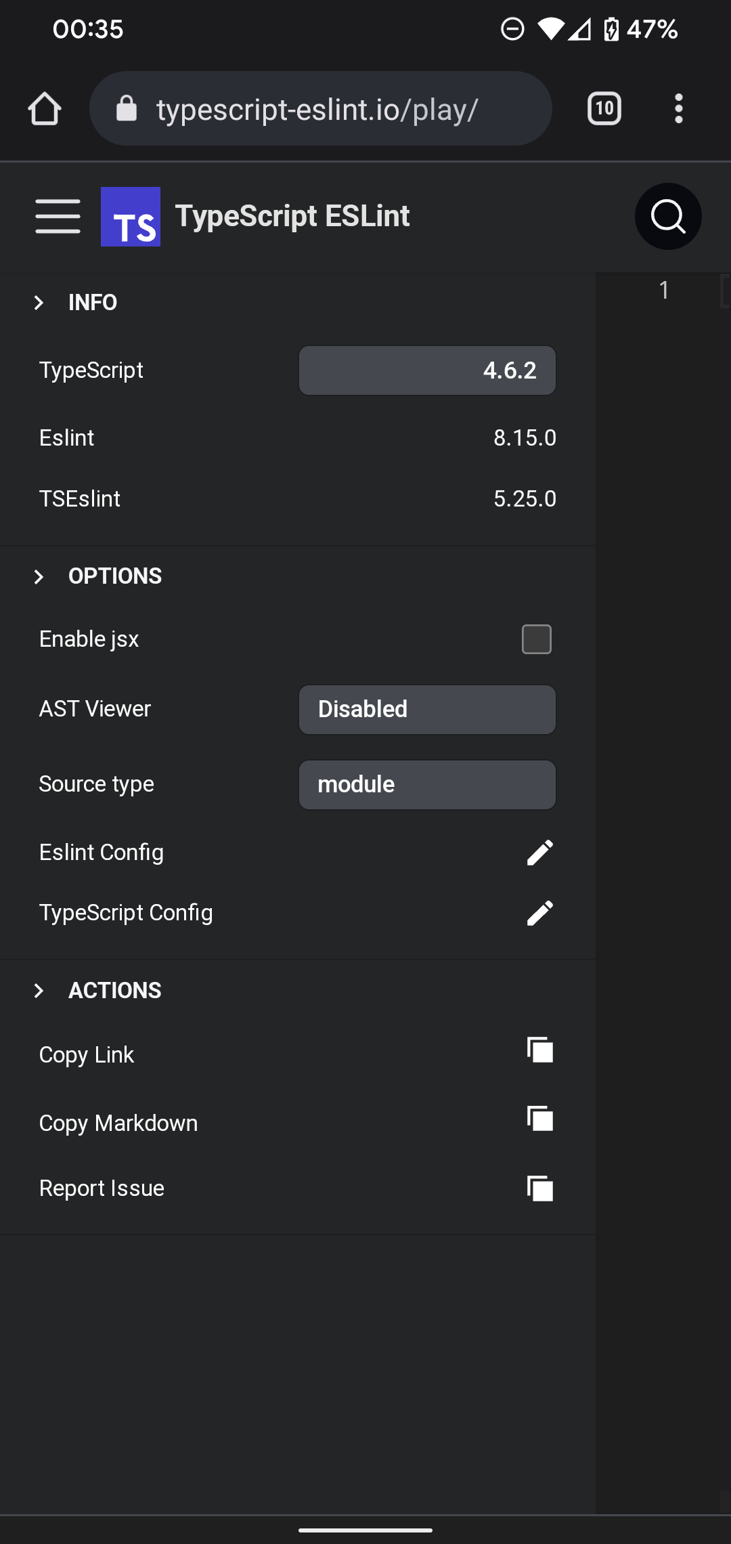Click line number 1 in editor gutter
731x1544 pixels.
tap(664, 291)
